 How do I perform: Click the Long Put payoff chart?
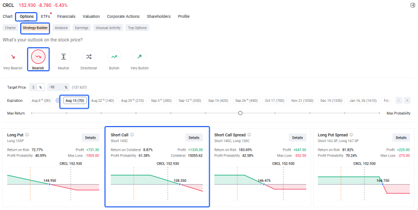[53, 184]
